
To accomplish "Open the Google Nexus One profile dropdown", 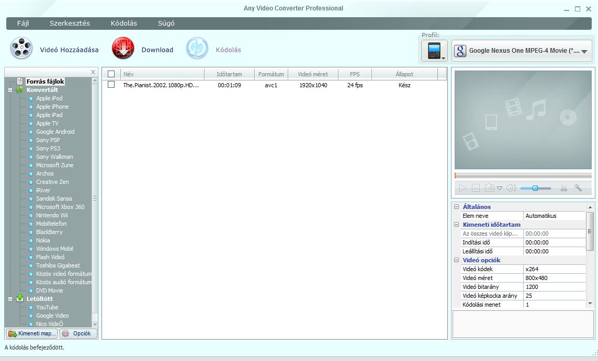I will pos(522,51).
